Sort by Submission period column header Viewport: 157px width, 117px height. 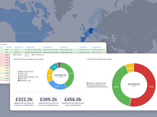[x=30, y=47]
